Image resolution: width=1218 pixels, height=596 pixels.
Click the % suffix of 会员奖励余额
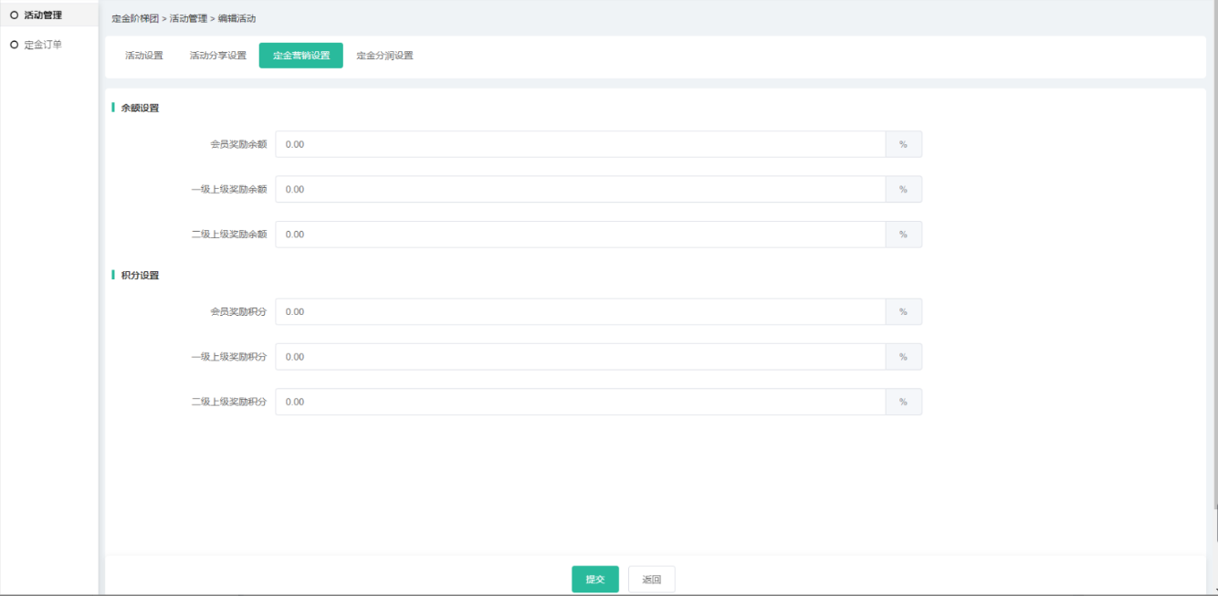[903, 144]
